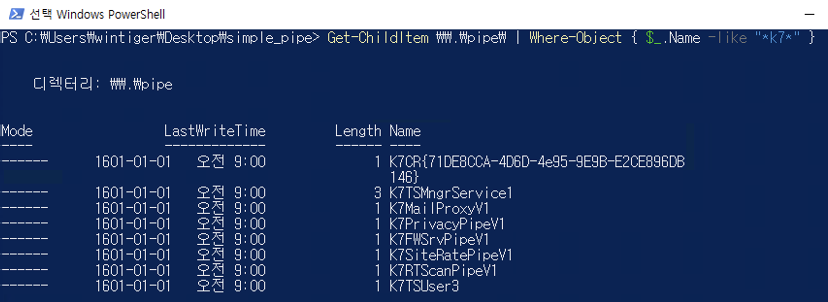
Task: Click the PowerShell icon in the title bar
Action: click(17, 14)
